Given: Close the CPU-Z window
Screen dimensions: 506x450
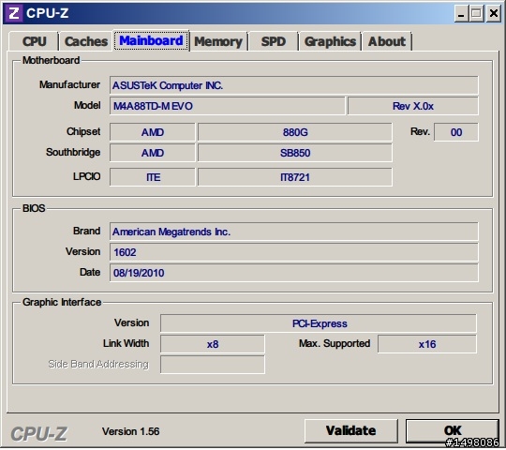Looking at the screenshot, I should pyautogui.click(x=494, y=13).
